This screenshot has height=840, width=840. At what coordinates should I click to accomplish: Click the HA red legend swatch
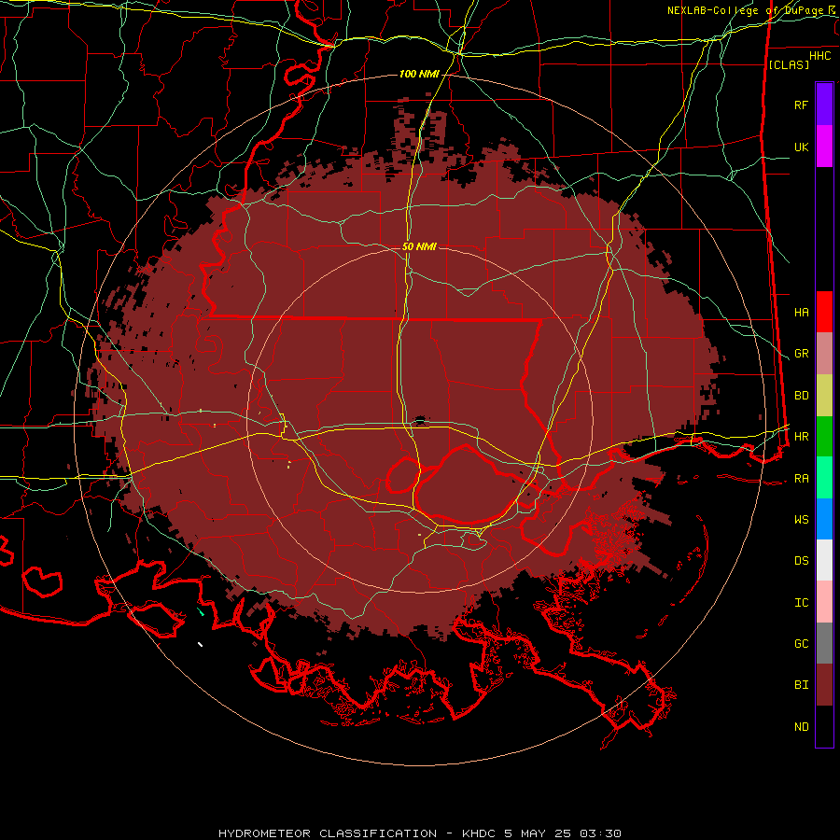pos(824,312)
